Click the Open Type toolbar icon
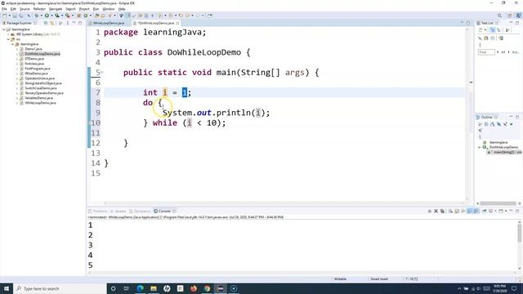Viewport: 523px width, 294px height. 97,16
